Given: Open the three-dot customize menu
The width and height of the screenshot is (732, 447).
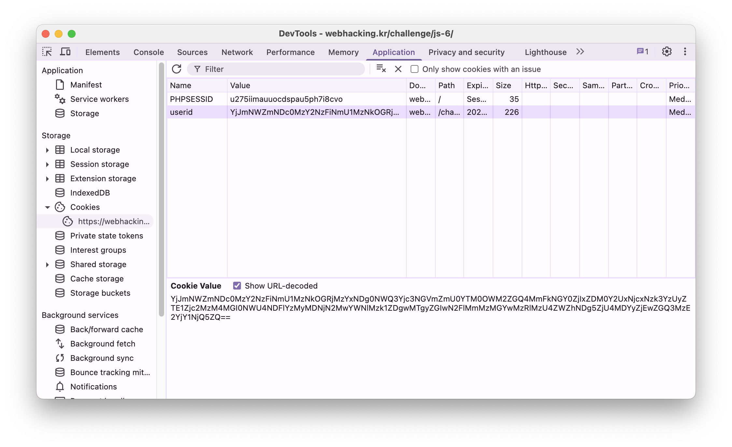Looking at the screenshot, I should 685,52.
